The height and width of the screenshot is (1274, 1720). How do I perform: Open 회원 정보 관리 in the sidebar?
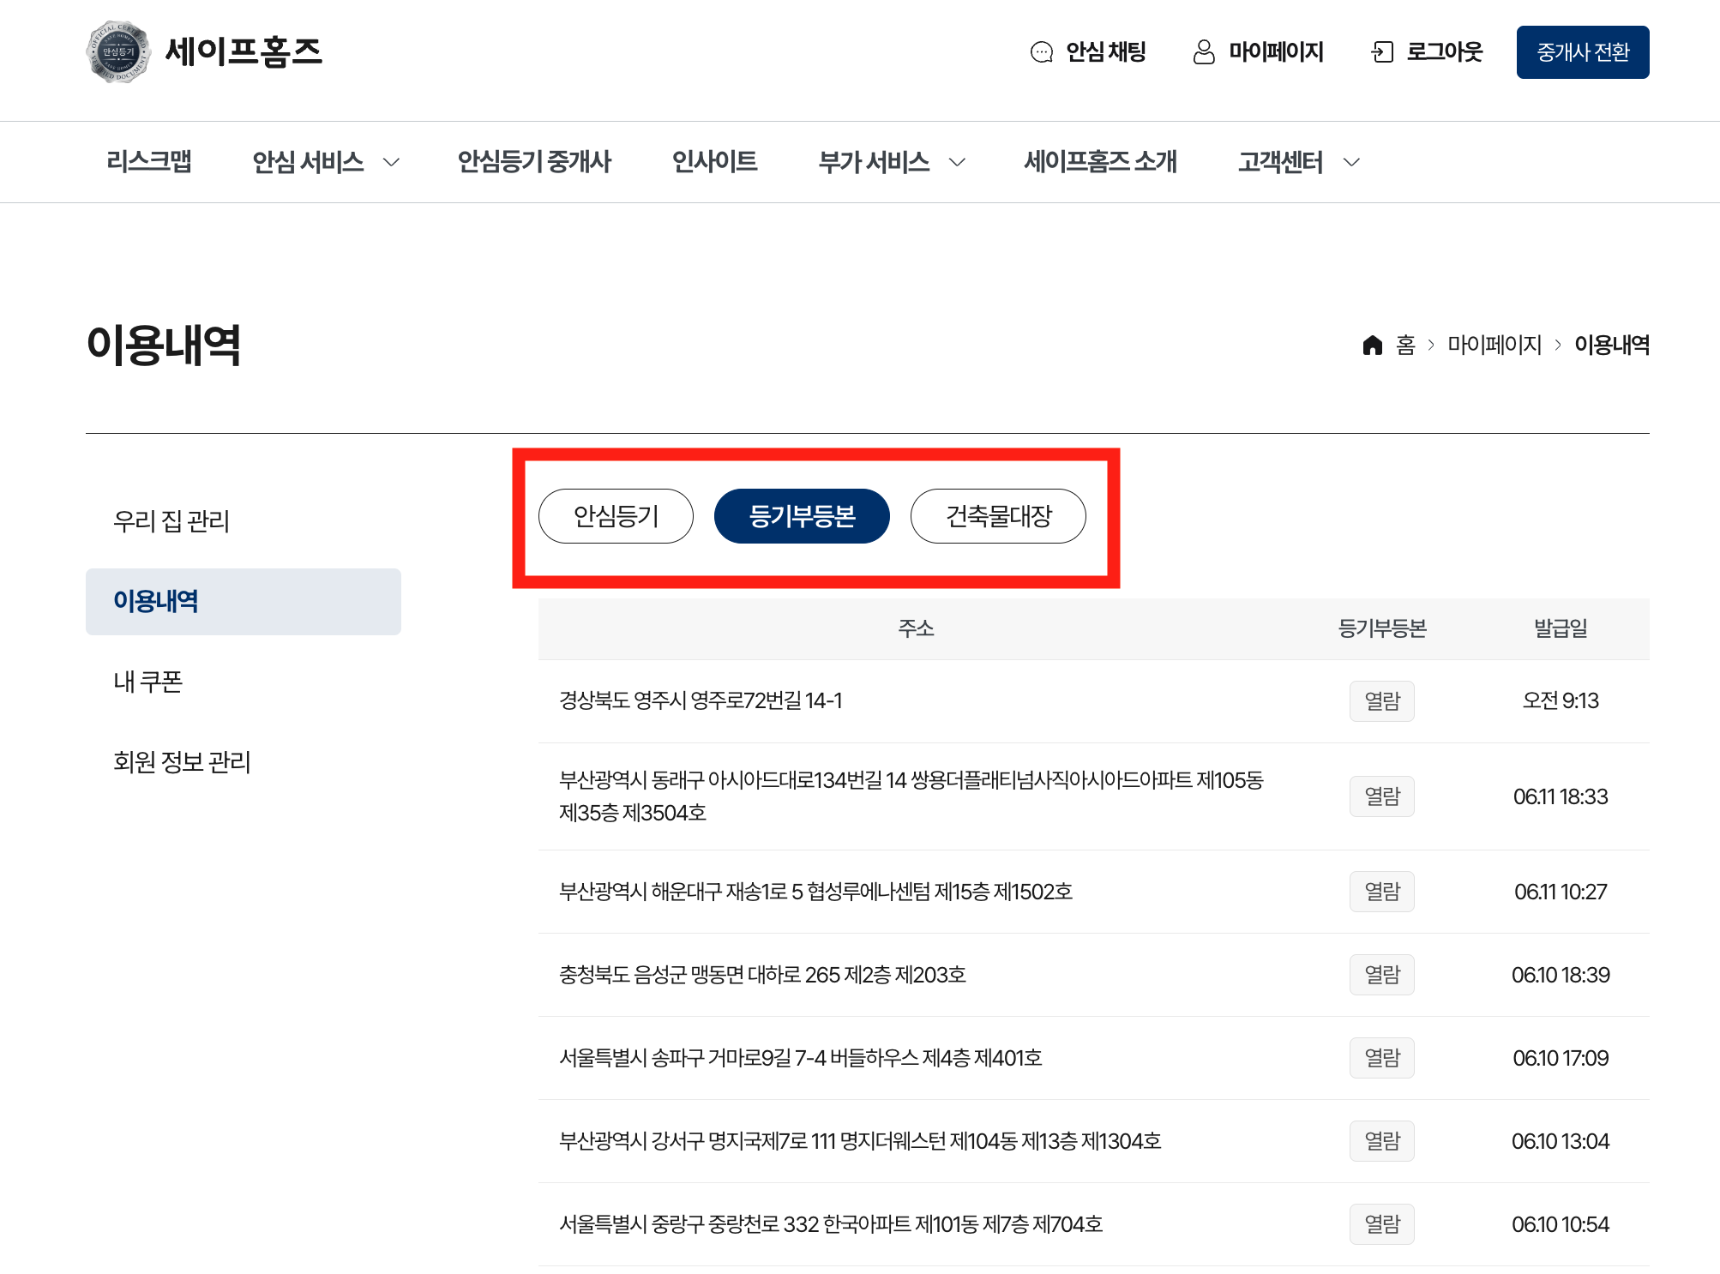pyautogui.click(x=182, y=762)
